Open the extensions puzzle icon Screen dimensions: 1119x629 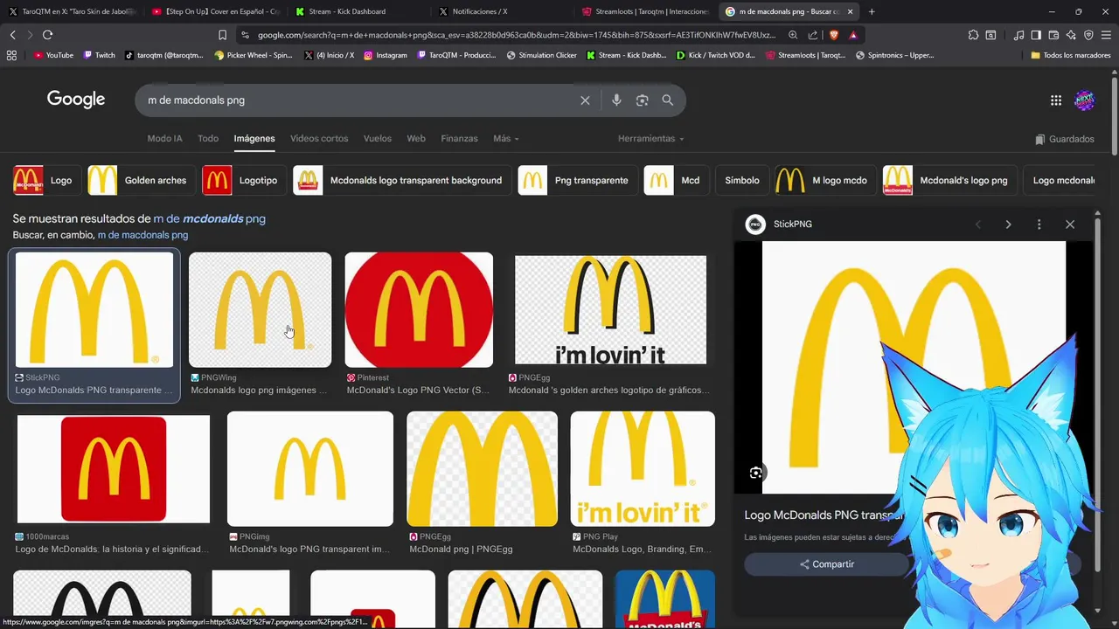coord(973,35)
